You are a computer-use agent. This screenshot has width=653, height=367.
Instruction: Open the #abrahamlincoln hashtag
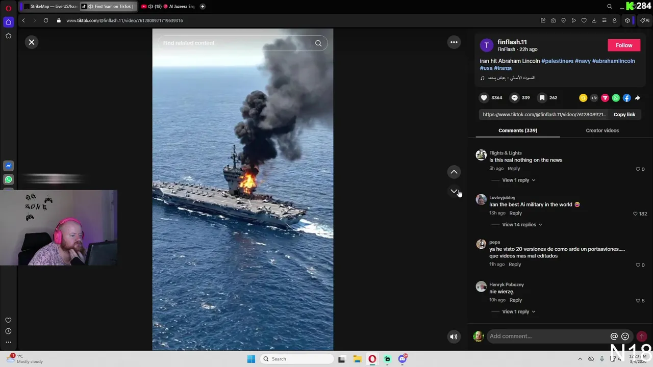614,61
